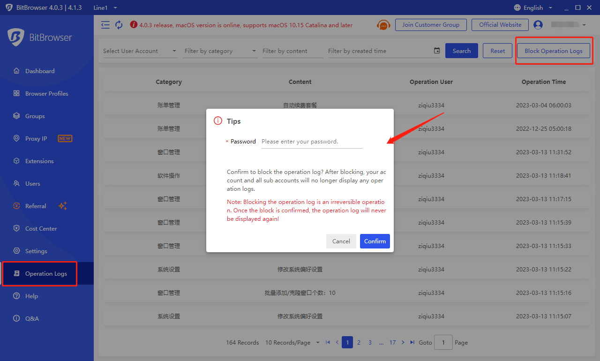
Task: Click the sparkle stars beside Referral
Action: click(63, 206)
